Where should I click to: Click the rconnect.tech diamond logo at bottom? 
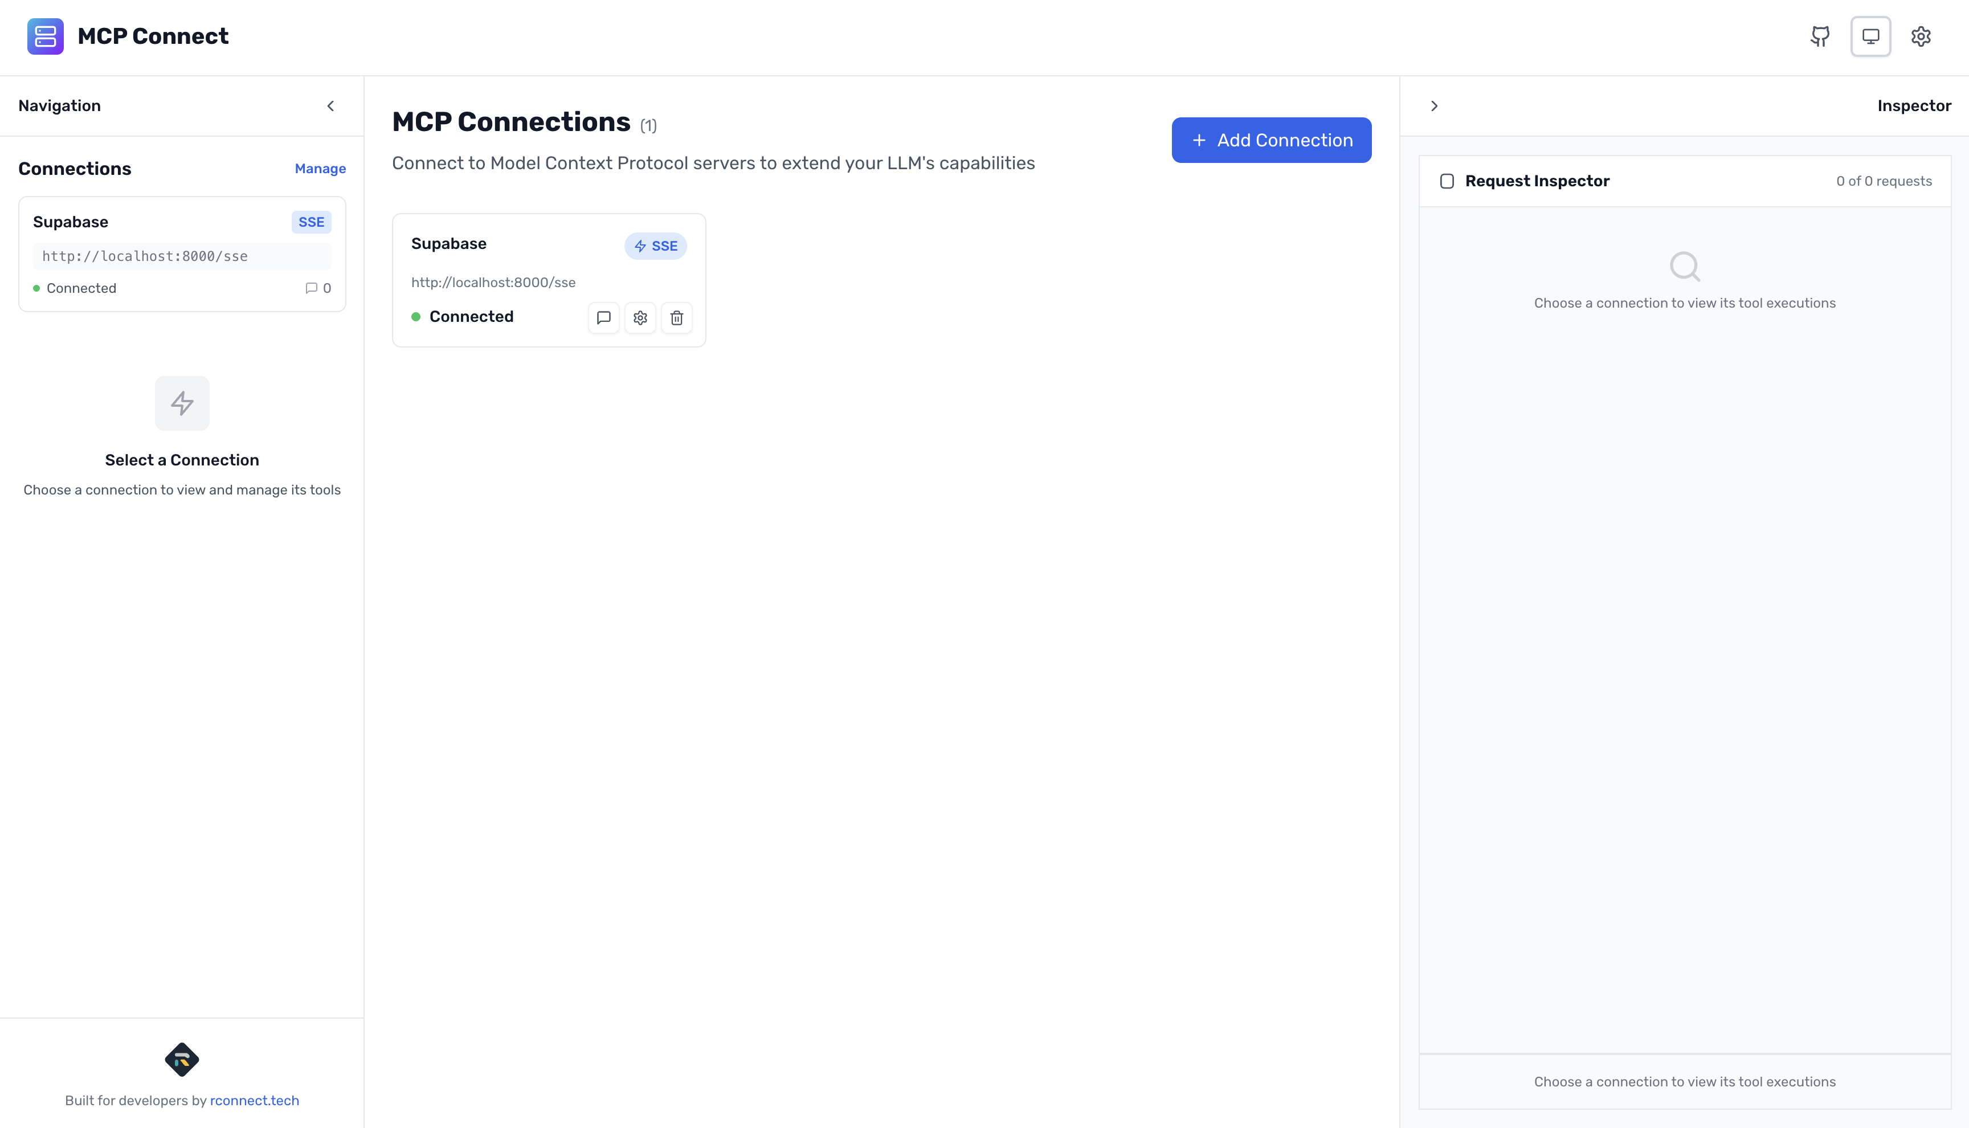182,1060
